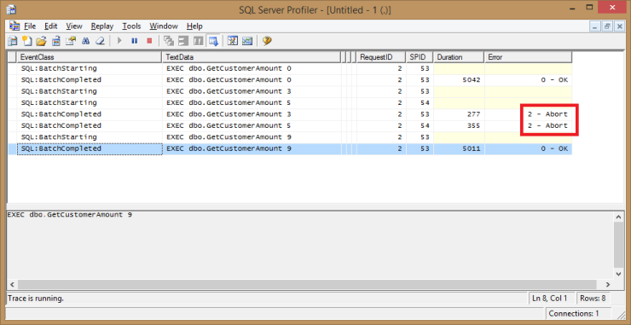Click the Duration column header
631x325 pixels.
tap(459, 57)
